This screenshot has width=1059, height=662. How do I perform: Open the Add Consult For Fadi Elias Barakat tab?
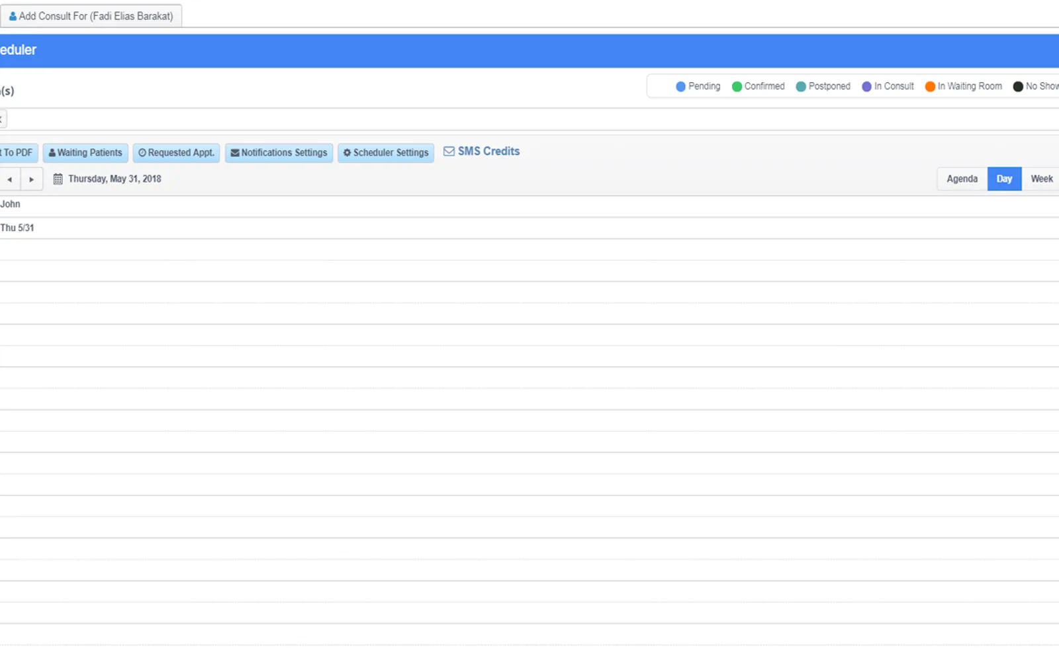91,16
